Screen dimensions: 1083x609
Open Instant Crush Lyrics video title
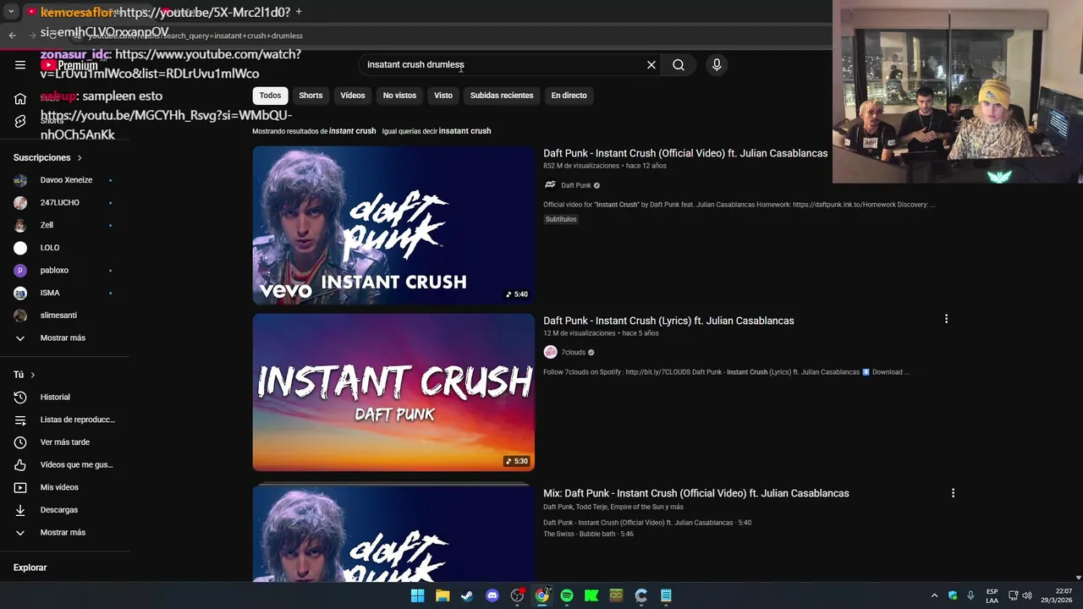(668, 321)
